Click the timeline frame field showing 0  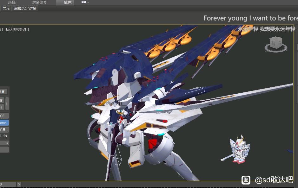tap(8, 184)
